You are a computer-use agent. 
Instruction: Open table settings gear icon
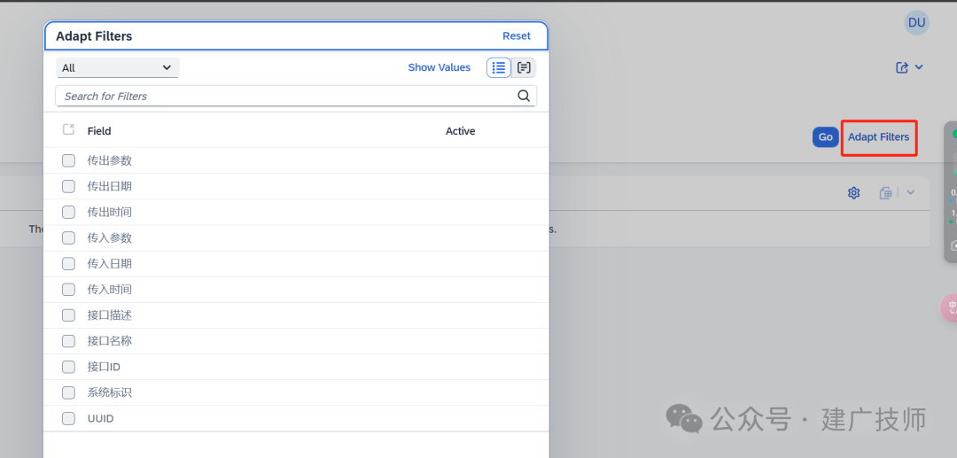point(853,193)
